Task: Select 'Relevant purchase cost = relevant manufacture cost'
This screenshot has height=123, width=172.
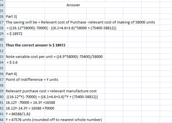Action: tap(51, 91)
